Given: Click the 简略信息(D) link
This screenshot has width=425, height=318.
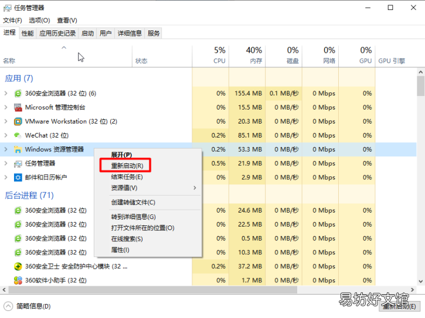Looking at the screenshot, I should click(33, 306).
